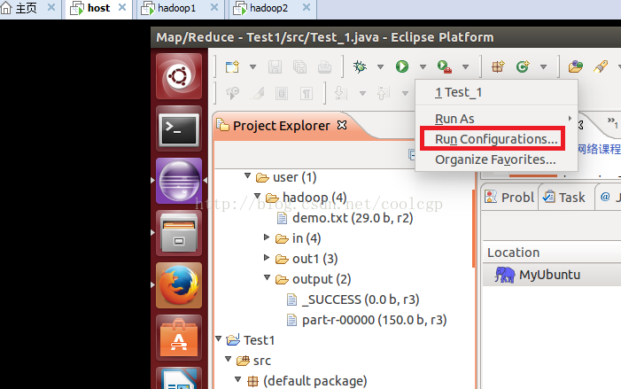Image resolution: width=621 pixels, height=389 pixels.
Task: Expand the out1 (3) folder
Action: [x=267, y=258]
